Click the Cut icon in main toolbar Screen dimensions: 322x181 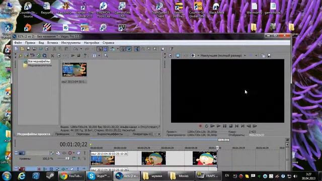pos(54,49)
